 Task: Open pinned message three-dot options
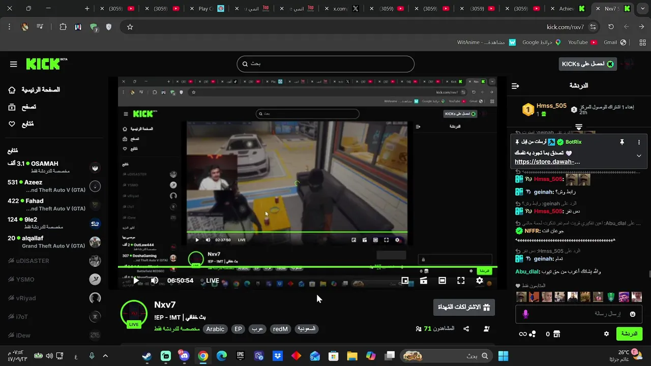[x=639, y=142]
